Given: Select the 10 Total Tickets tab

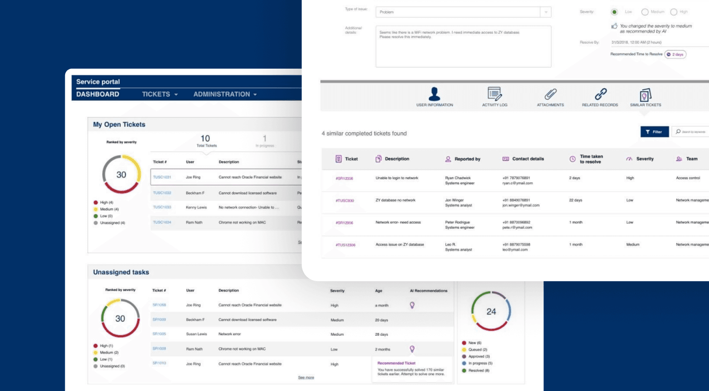Looking at the screenshot, I should [x=206, y=141].
